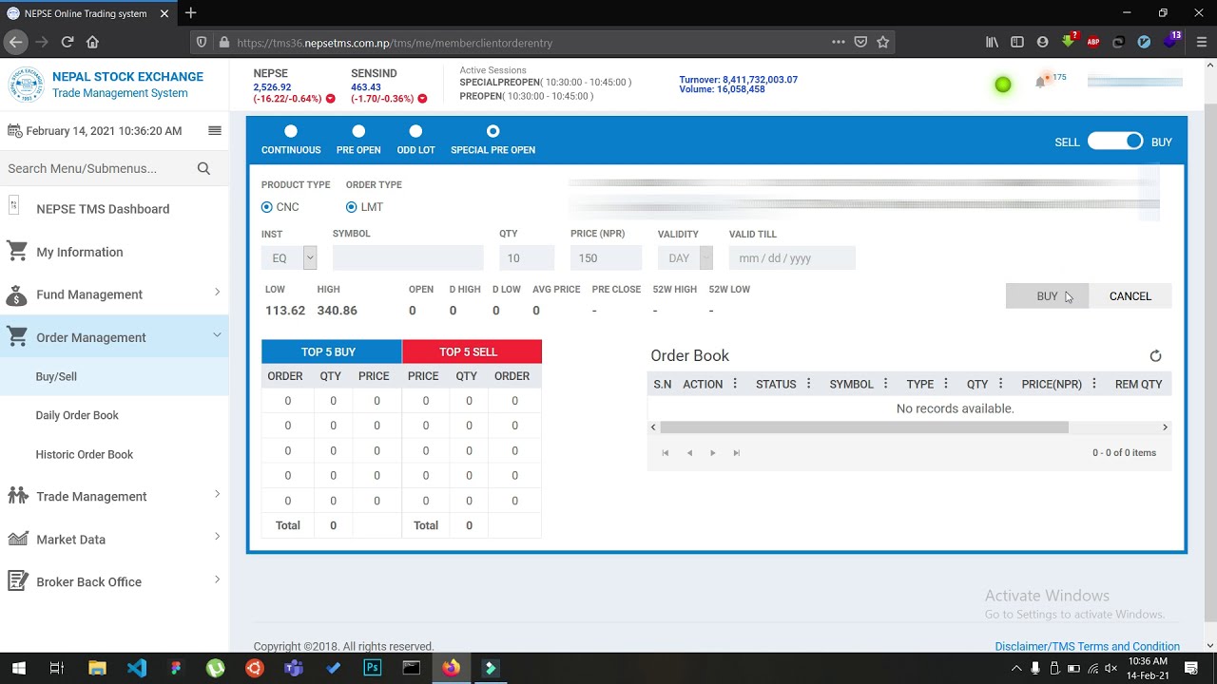This screenshot has height=684, width=1217.
Task: Reload the page in browser toolbar
Action: click(68, 42)
